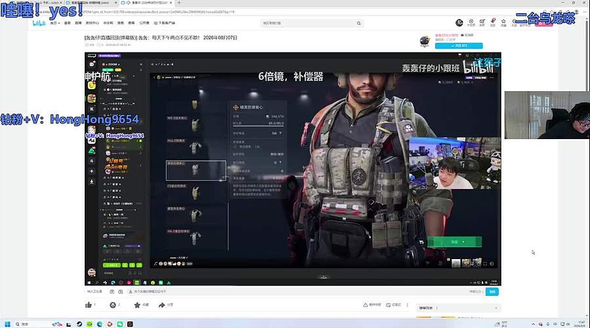
Task: Click the search magnifier icon in bilibili header
Action: click(x=358, y=24)
